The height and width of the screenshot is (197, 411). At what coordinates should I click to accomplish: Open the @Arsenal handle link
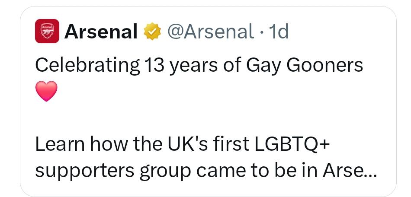click(212, 32)
